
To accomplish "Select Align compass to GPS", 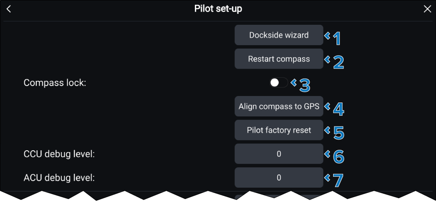I will [x=279, y=106].
